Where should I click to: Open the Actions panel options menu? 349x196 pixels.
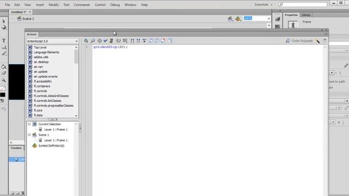pyautogui.click(x=326, y=34)
